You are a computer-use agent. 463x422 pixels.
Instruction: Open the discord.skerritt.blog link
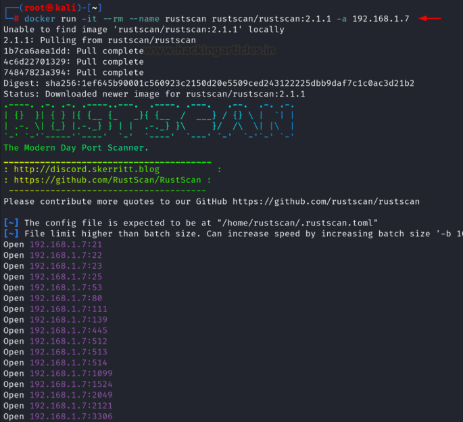coord(87,169)
